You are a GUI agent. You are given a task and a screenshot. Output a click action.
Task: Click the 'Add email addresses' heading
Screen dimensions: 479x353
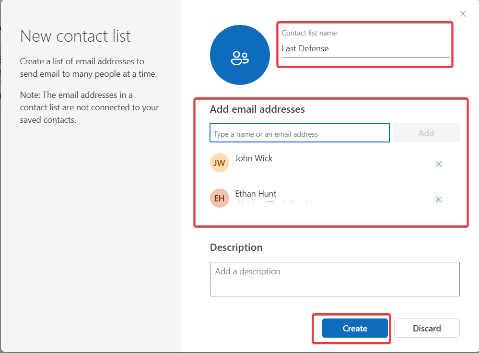point(257,109)
